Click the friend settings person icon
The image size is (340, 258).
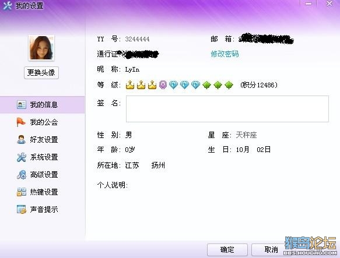pos(21,140)
